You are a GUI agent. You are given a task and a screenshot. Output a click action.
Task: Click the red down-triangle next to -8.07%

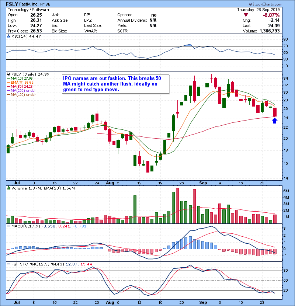coord(246,15)
